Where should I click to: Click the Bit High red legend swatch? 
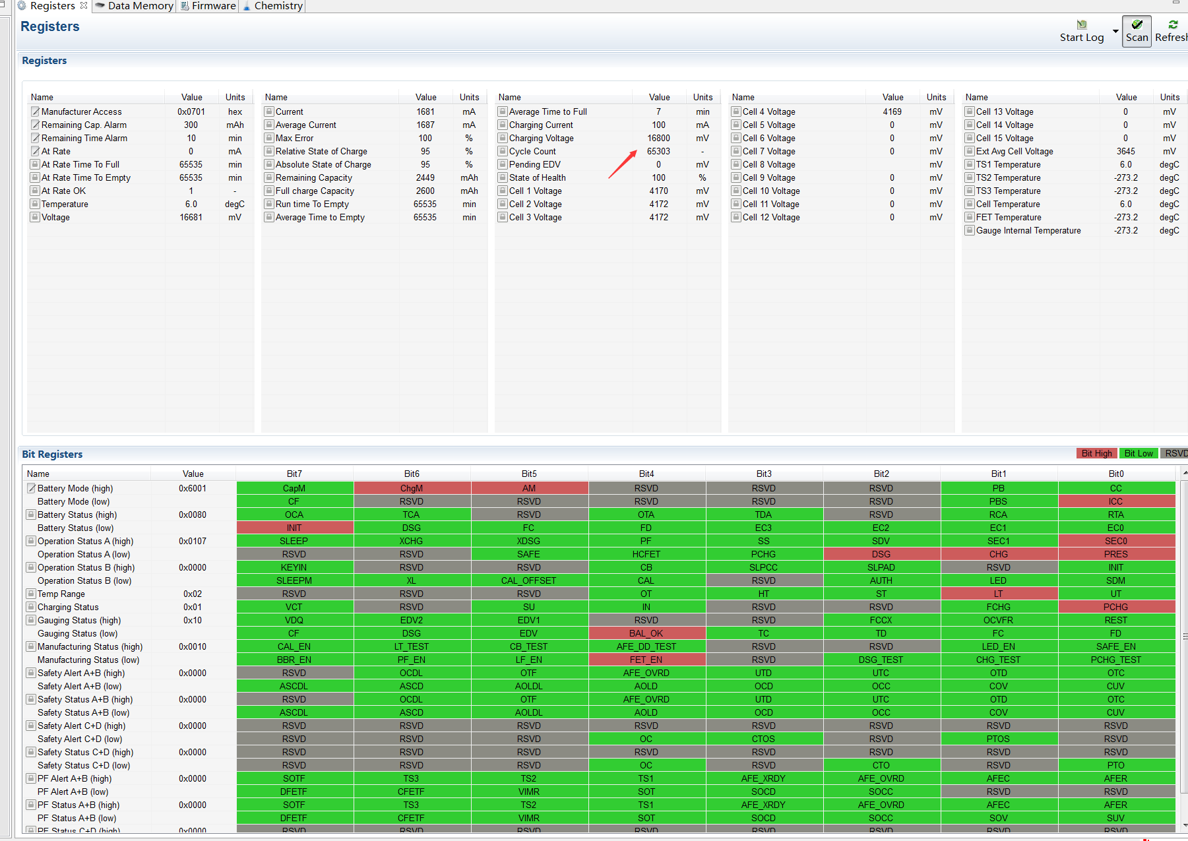click(x=1096, y=453)
